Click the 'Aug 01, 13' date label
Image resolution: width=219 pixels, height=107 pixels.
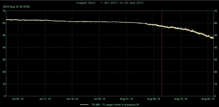coord(126,99)
